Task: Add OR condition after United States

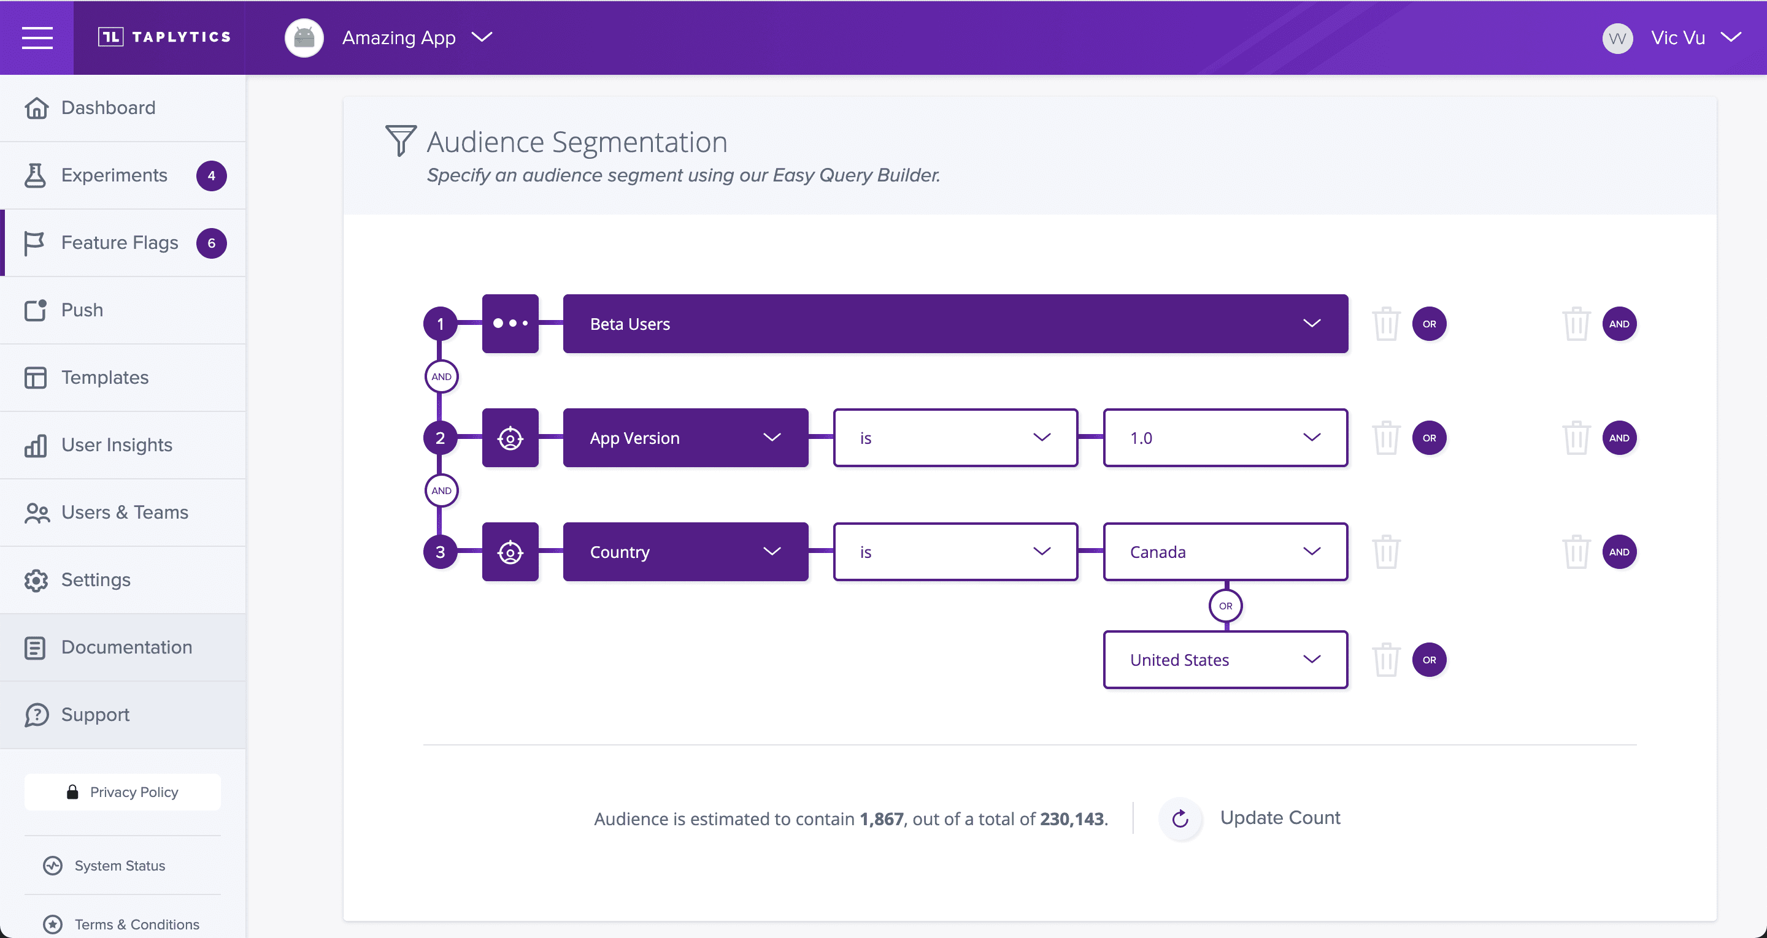Action: pyautogui.click(x=1429, y=660)
